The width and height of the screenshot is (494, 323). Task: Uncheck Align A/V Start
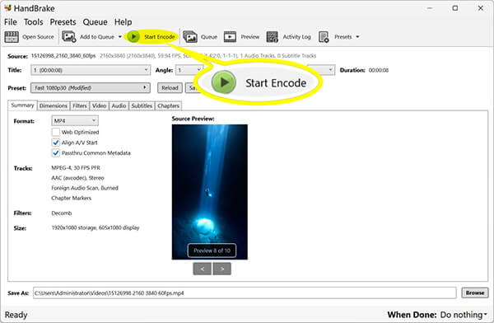[56, 143]
